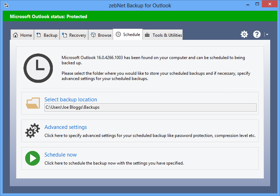Close the zebNet Backup window

tap(269, 4)
